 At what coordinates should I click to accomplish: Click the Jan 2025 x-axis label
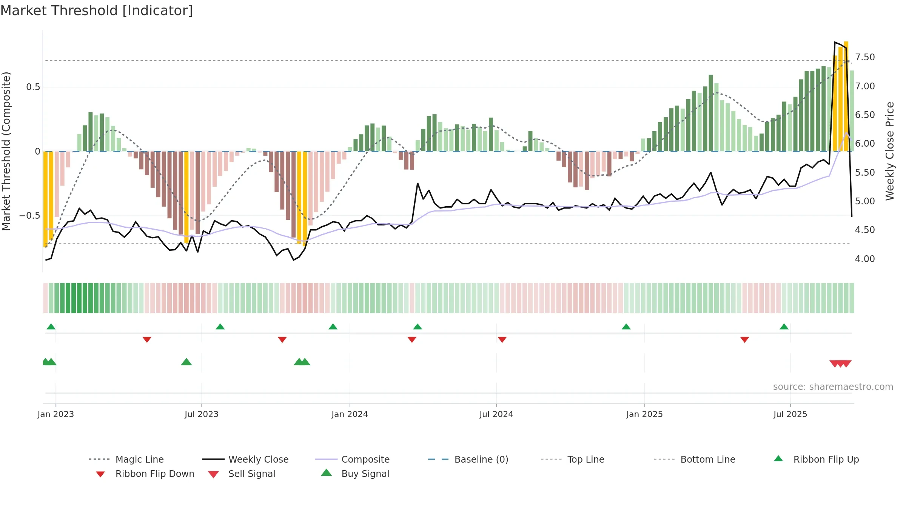tap(645, 414)
